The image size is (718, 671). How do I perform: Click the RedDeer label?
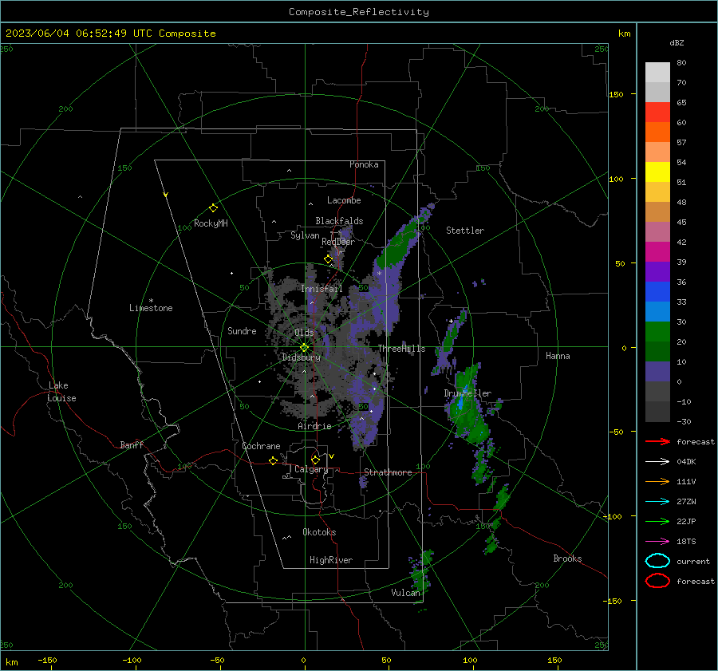pyautogui.click(x=338, y=242)
